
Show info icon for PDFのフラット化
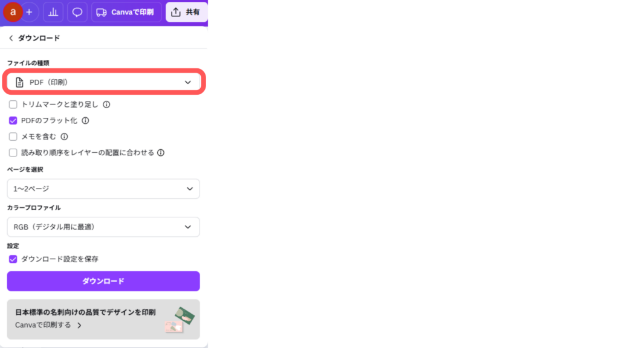coord(85,121)
